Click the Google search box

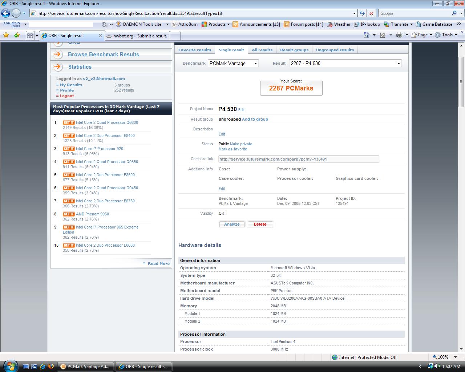pyautogui.click(x=414, y=13)
